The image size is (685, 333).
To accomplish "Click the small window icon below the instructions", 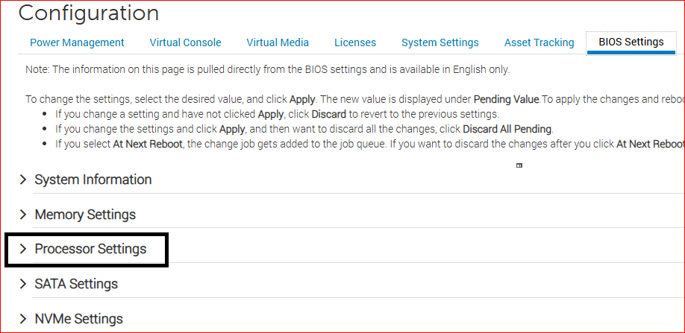I will click(519, 165).
